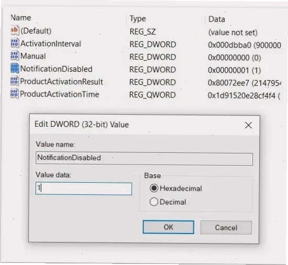Image resolution: width=288 pixels, height=265 pixels.
Task: Click the NotificationDisabled DWORD icon
Action: (15, 68)
